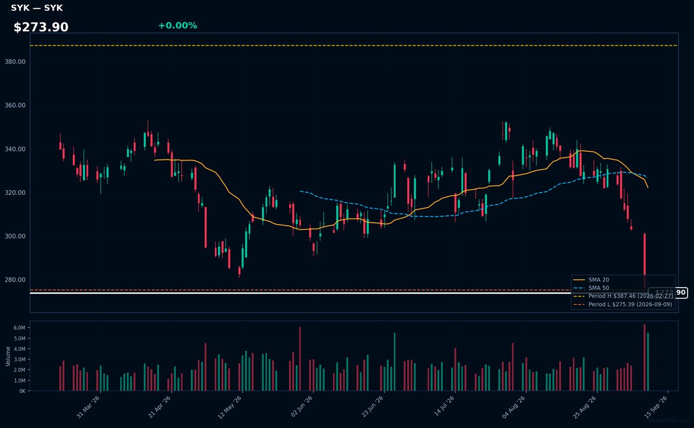Click the 280.00 price axis label
Viewport: 694px width, 428px height.
(16, 280)
